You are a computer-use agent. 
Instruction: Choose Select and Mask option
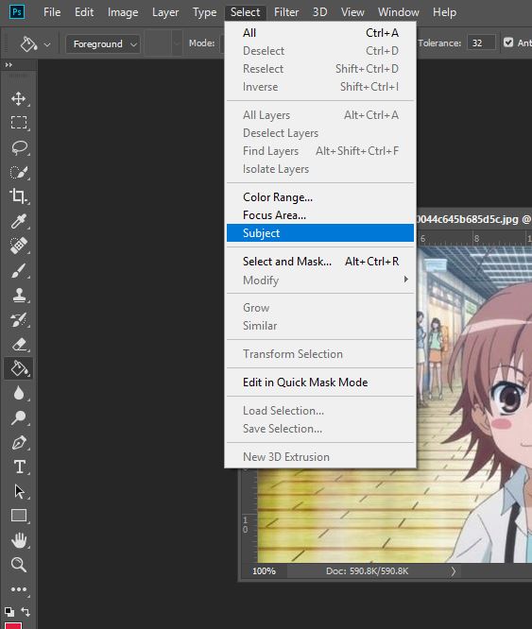(x=320, y=262)
